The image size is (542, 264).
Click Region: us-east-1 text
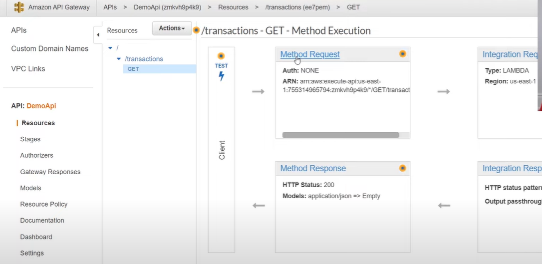[510, 82]
